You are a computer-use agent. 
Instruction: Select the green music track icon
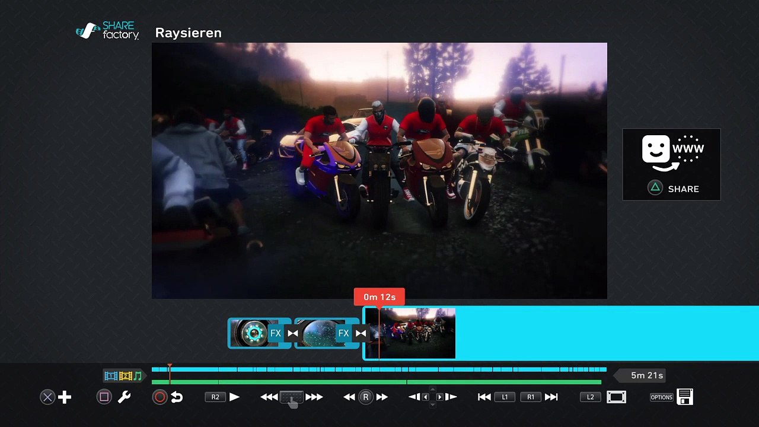pyautogui.click(x=138, y=376)
